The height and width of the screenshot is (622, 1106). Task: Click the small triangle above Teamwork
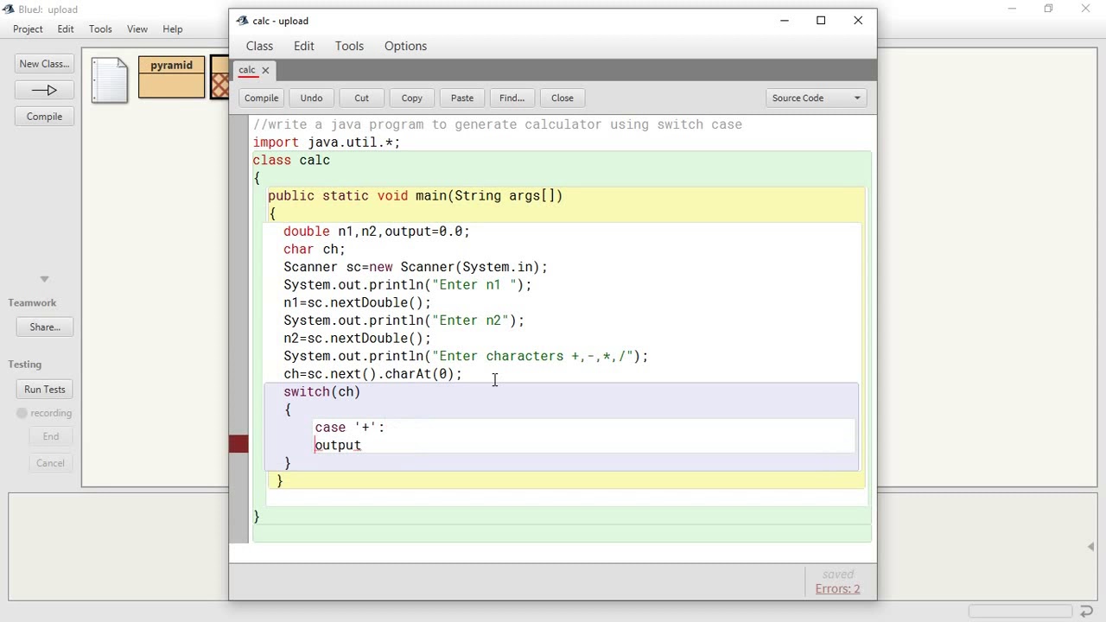[44, 279]
